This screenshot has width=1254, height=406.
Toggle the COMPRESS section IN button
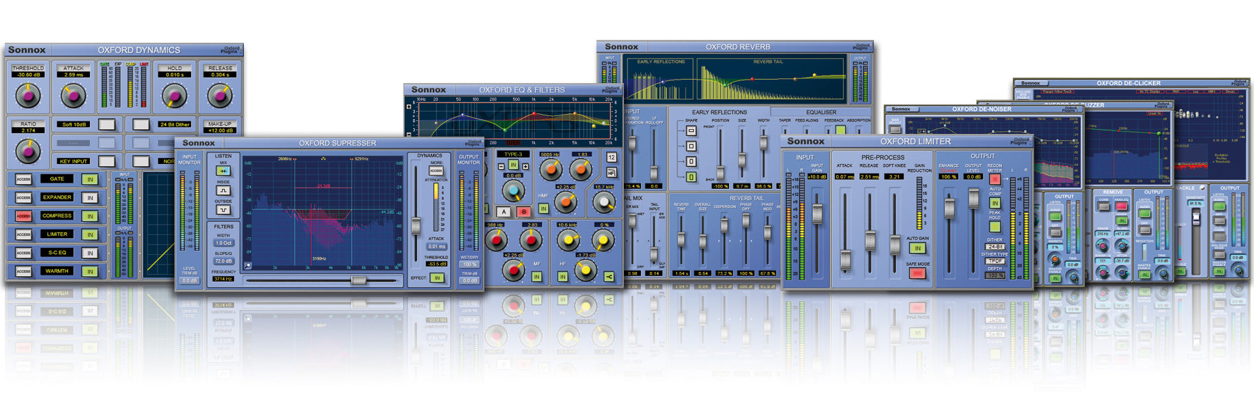coord(90,216)
